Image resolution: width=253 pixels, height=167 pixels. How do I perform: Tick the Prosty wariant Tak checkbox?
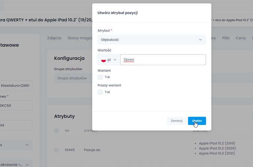pos(100,92)
